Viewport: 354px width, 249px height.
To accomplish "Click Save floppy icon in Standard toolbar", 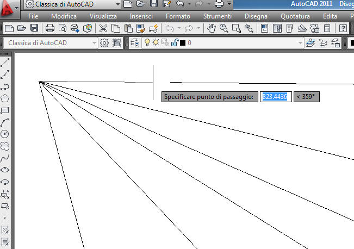I will point(34,28).
